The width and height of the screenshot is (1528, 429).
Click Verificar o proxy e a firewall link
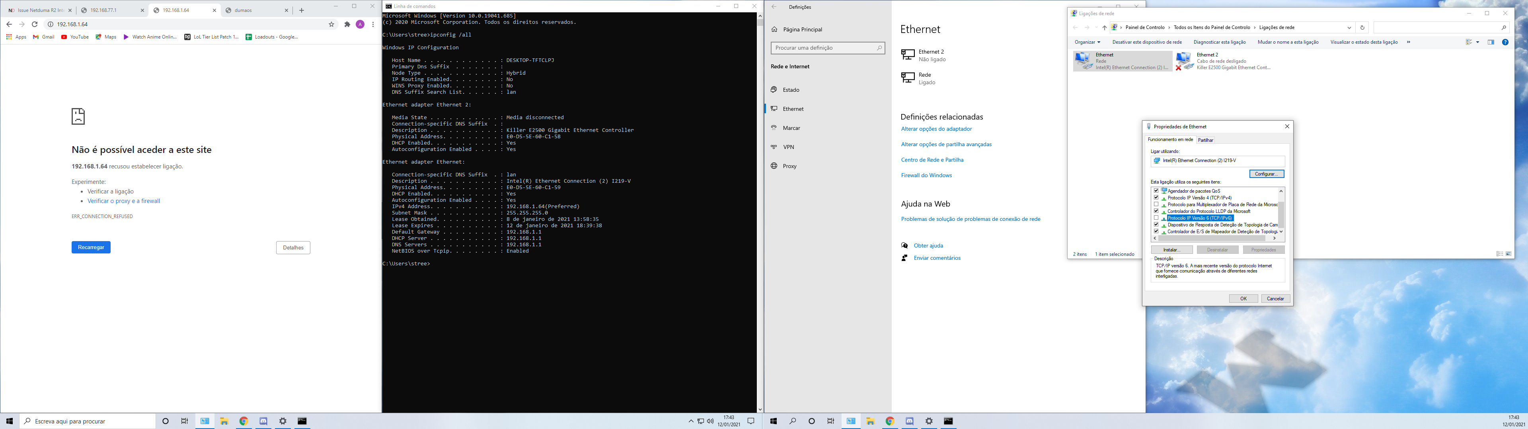(x=124, y=201)
